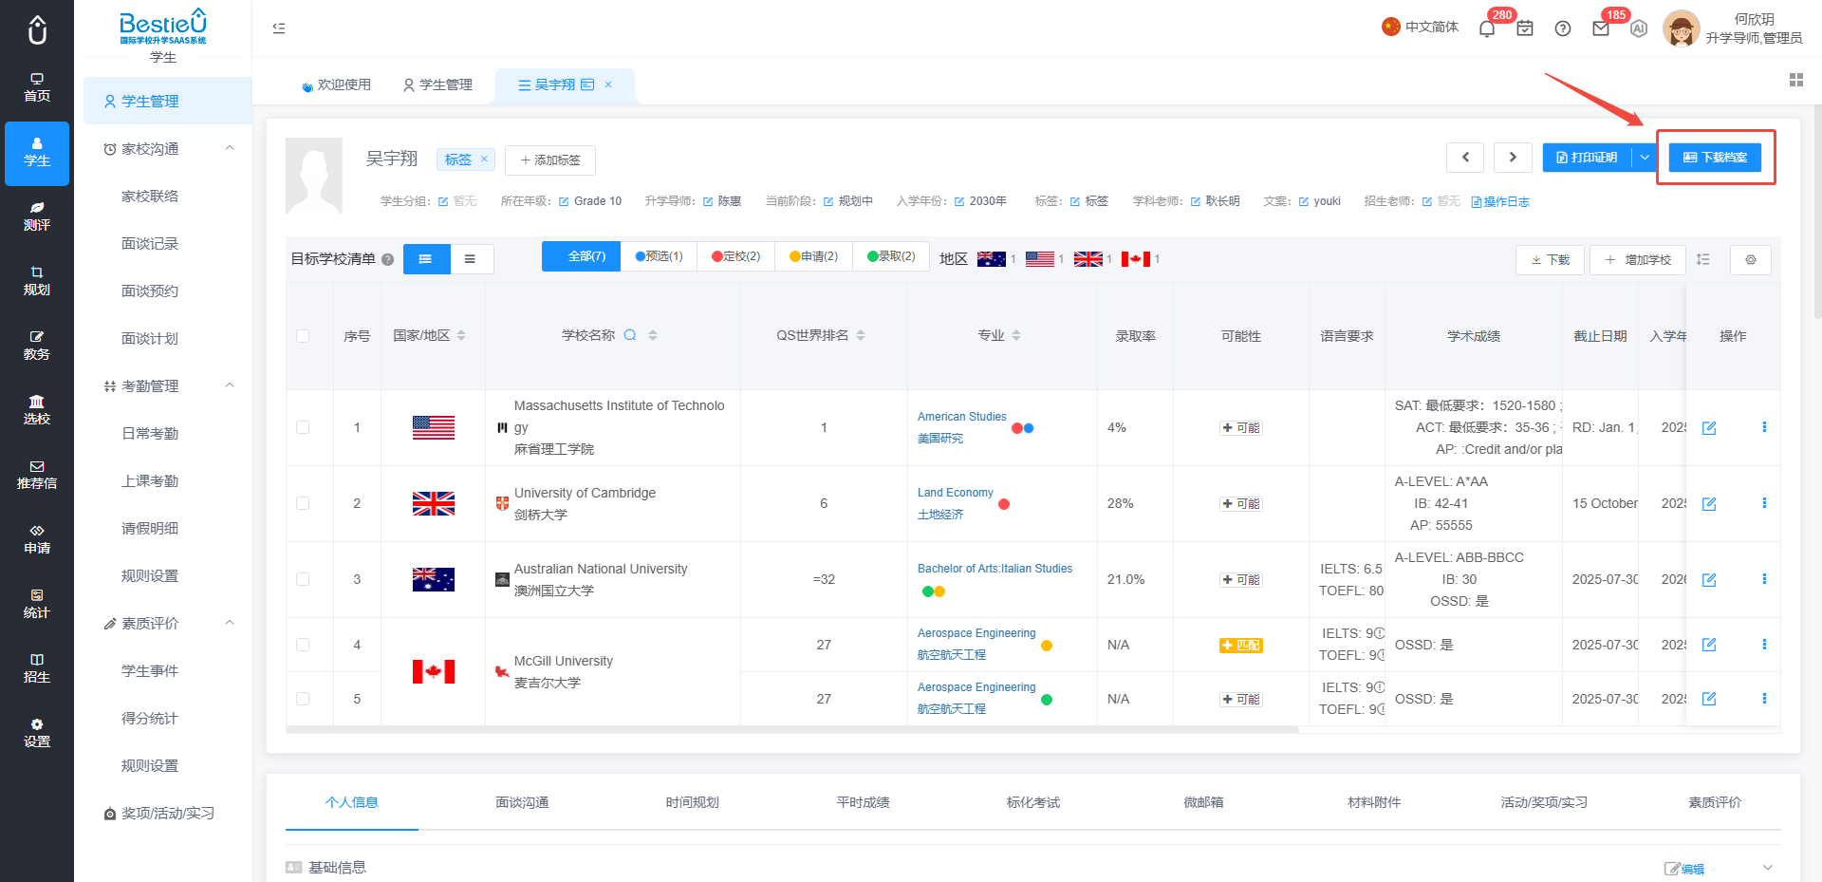This screenshot has height=882, width=1822.
Task: Collapse the 家校沟通 menu group
Action: click(x=230, y=148)
